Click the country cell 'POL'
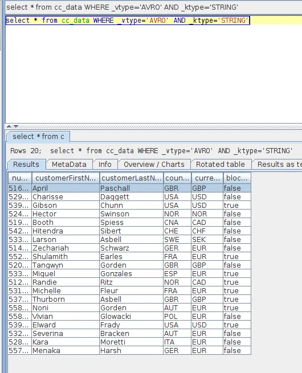 pos(177,317)
